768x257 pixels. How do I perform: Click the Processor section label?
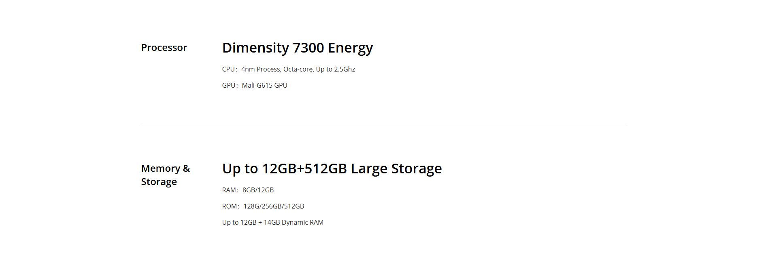click(164, 48)
